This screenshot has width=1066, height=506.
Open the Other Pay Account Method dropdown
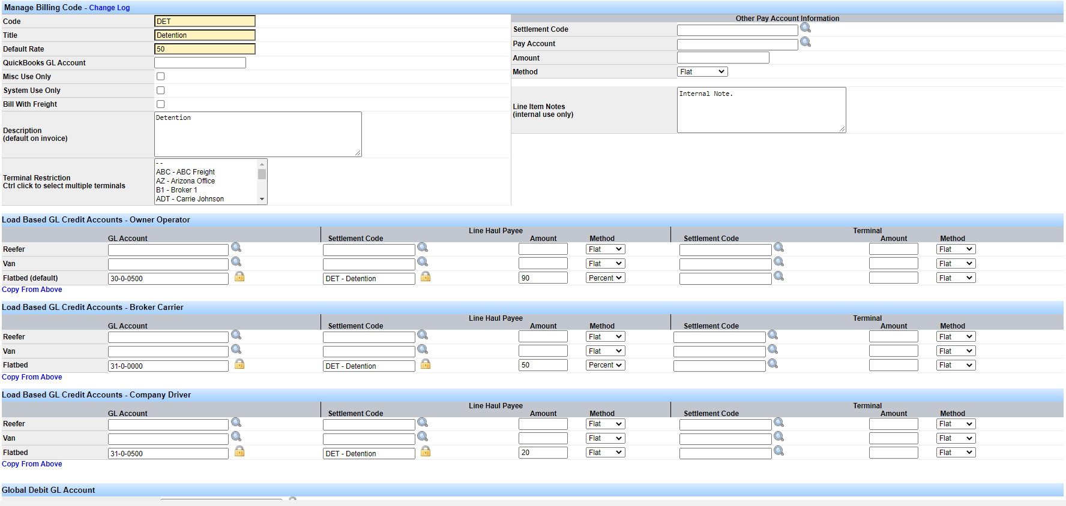tap(702, 71)
